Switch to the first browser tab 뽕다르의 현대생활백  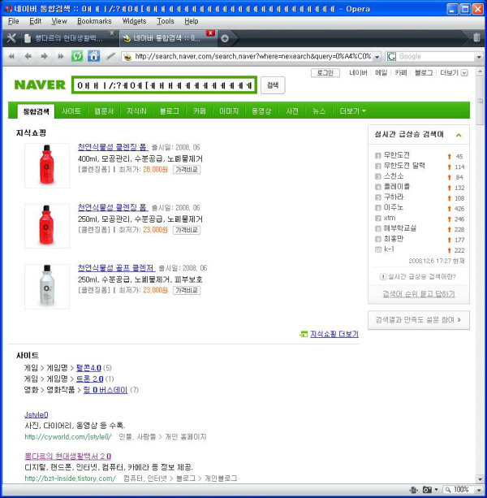click(x=68, y=38)
